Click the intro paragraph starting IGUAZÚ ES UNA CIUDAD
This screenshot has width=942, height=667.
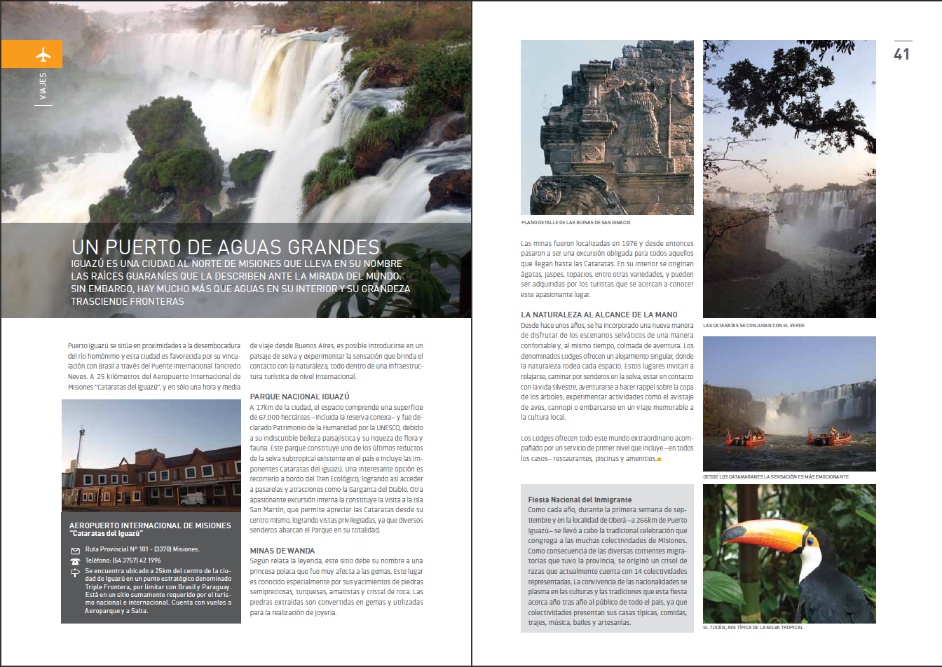(x=240, y=282)
